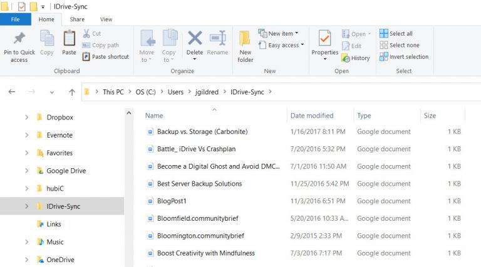
Task: Click the Paste clipboard icon
Action: tap(69, 38)
